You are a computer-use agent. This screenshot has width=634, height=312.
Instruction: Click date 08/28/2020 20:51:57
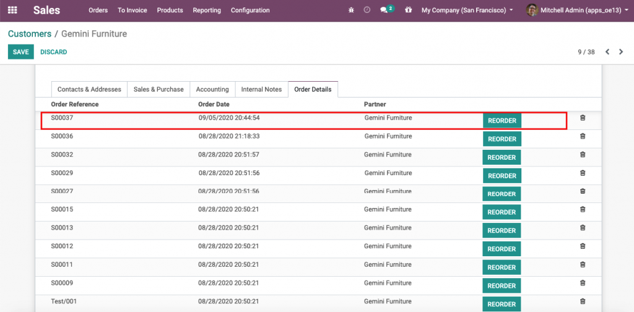pyautogui.click(x=229, y=154)
